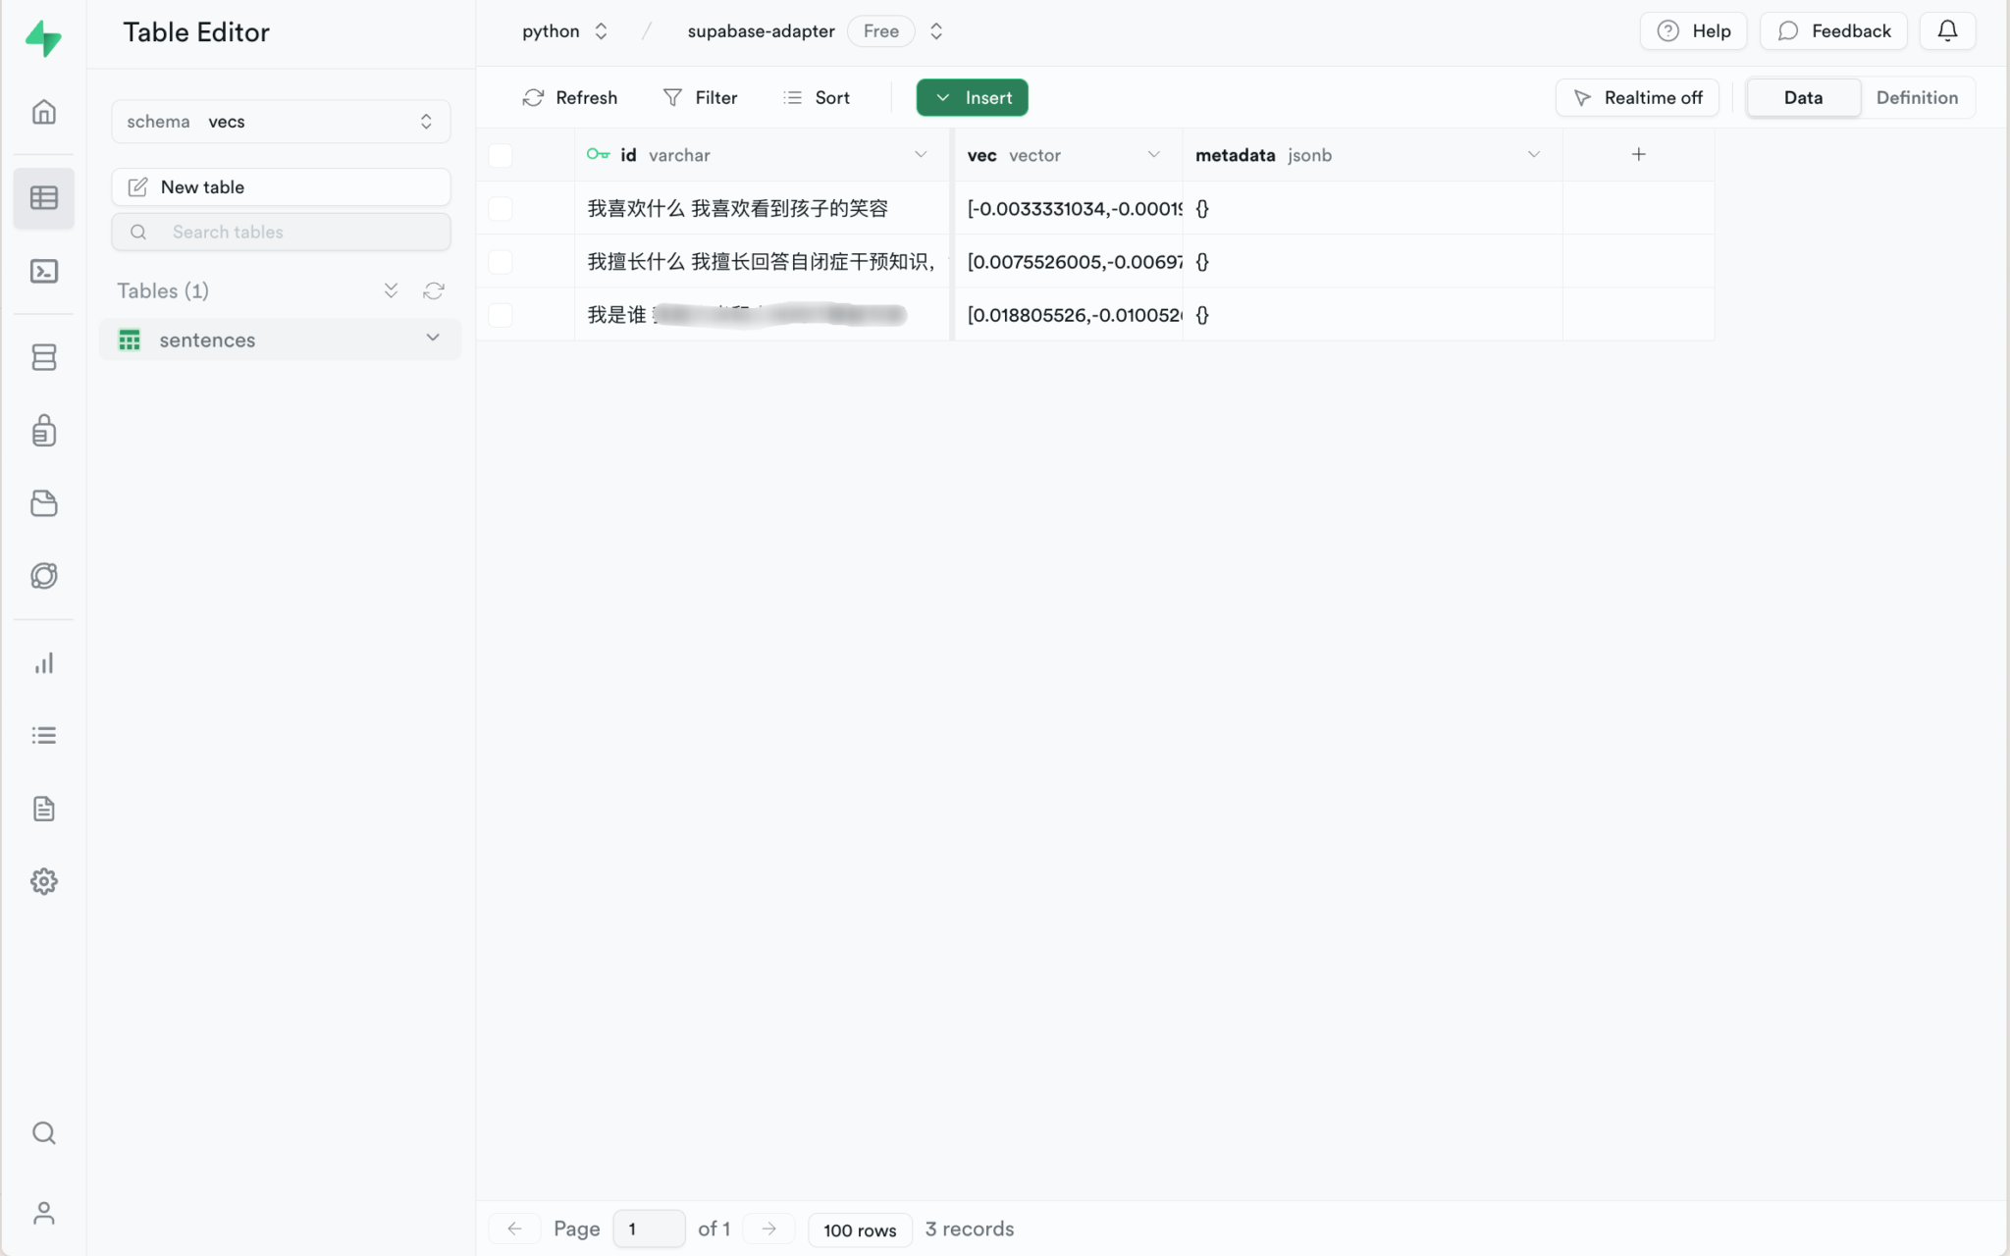Image resolution: width=2010 pixels, height=1256 pixels.
Task: Open the Feedback button
Action: coord(1832,31)
